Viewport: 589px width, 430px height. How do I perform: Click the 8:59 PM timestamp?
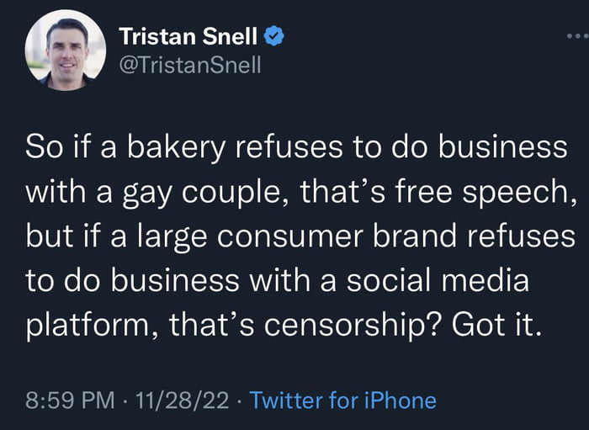[70, 401]
